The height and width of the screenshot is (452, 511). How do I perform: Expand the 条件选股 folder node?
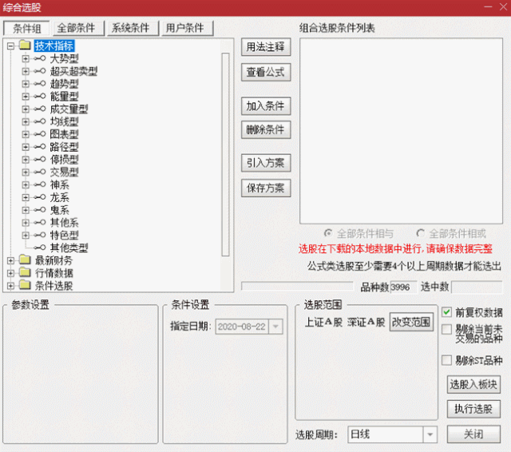[x=10, y=286]
